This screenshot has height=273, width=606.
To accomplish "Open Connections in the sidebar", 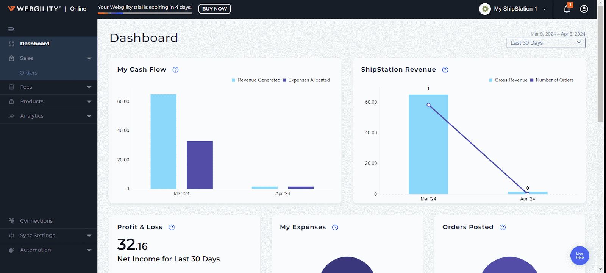I will [36, 221].
